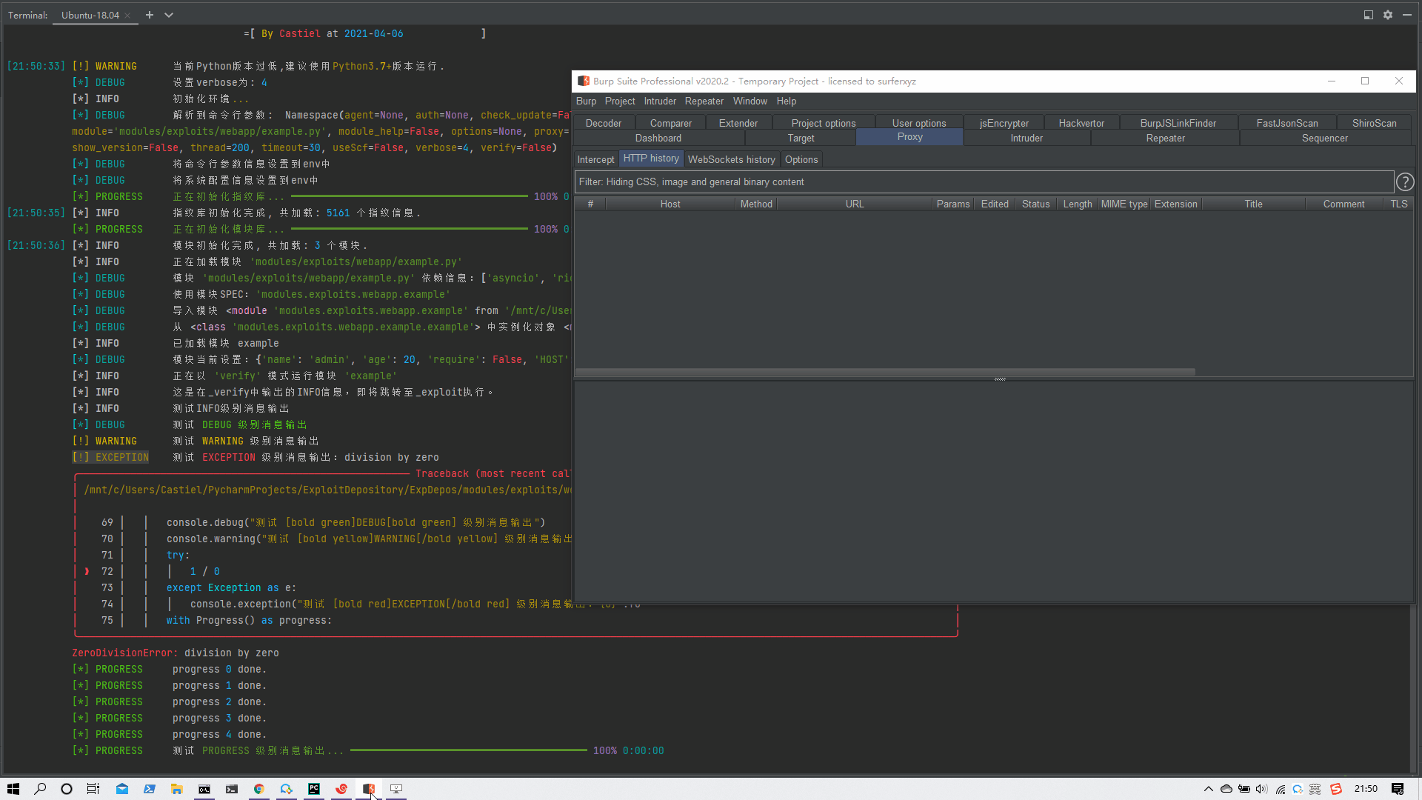Viewport: 1422px width, 800px height.
Task: Click the Burp Suite taskbar icon
Action: (368, 788)
